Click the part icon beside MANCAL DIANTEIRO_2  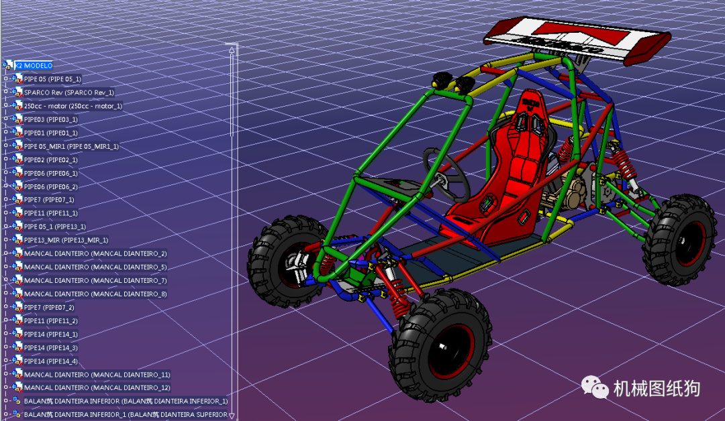point(17,253)
